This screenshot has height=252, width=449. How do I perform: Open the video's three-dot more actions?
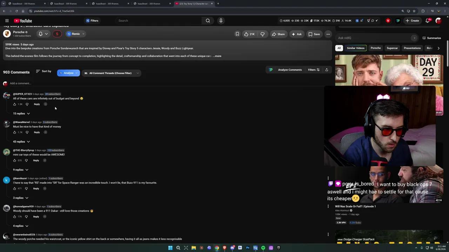point(328,34)
